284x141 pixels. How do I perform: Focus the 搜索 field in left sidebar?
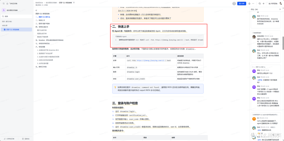[x=17, y=16]
